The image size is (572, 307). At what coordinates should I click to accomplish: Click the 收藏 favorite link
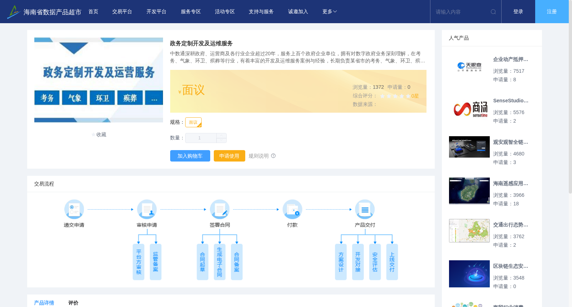pyautogui.click(x=101, y=135)
